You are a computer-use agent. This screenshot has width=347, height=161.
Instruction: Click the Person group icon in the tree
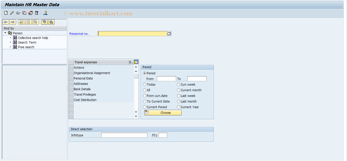[x=10, y=33]
